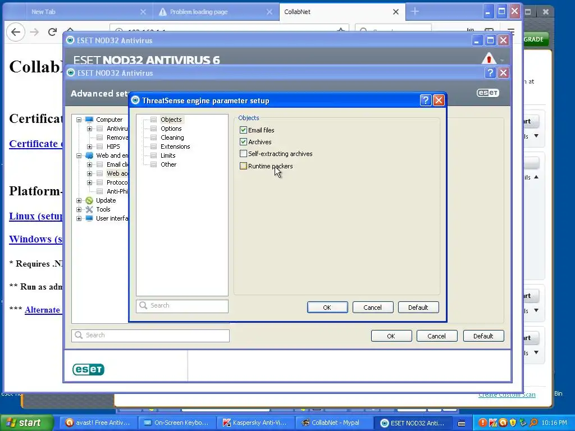
Task: Expand the Tools tree node
Action: (x=79, y=210)
